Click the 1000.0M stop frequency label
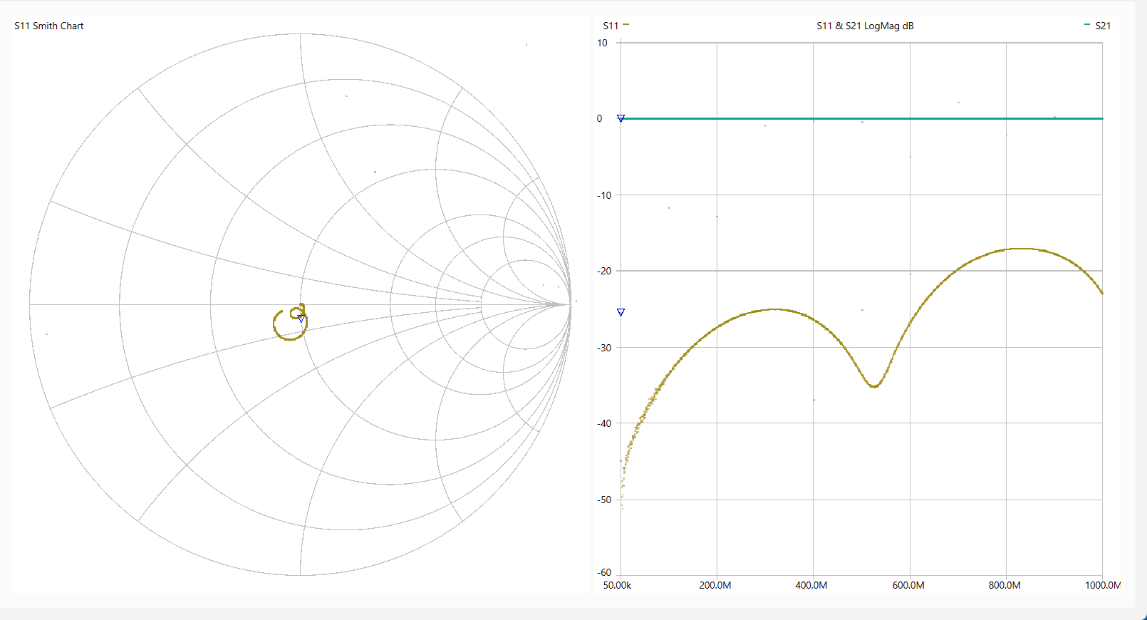1147x620 pixels. [1102, 585]
